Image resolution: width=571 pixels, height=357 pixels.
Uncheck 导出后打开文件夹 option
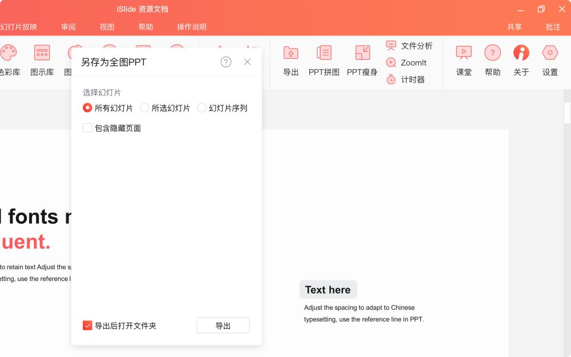(x=87, y=325)
